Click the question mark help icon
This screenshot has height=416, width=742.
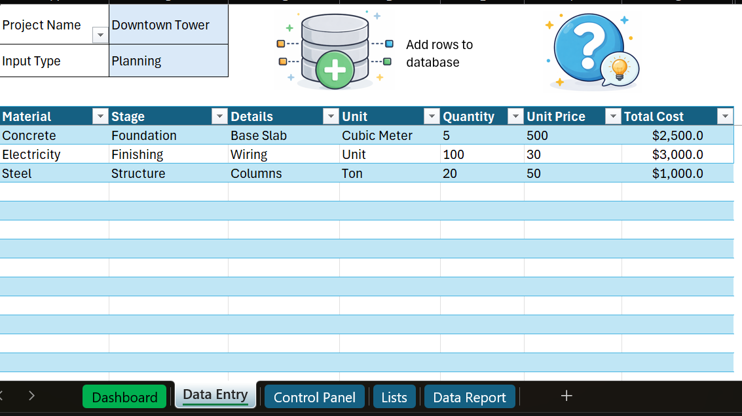[x=591, y=51]
